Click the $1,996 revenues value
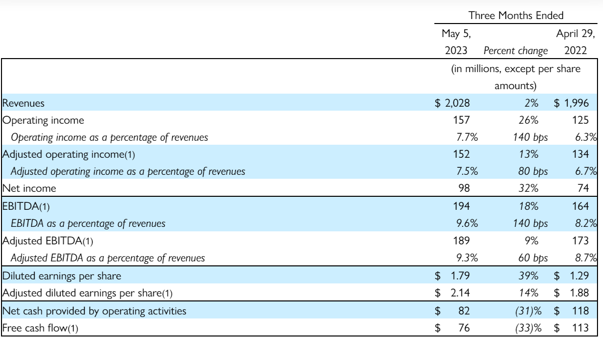The width and height of the screenshot is (603, 341). pos(575,103)
